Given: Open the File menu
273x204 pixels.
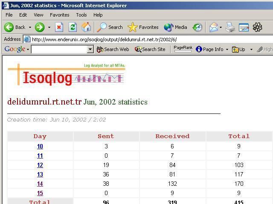Looking at the screenshot, I should (9, 15).
